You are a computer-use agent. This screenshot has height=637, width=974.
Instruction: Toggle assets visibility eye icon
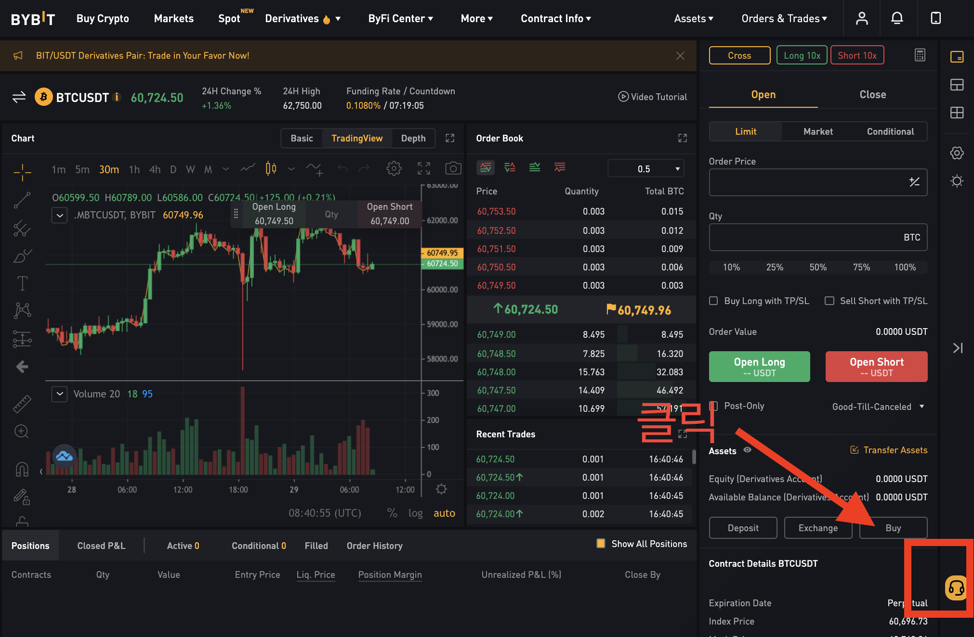pos(748,450)
